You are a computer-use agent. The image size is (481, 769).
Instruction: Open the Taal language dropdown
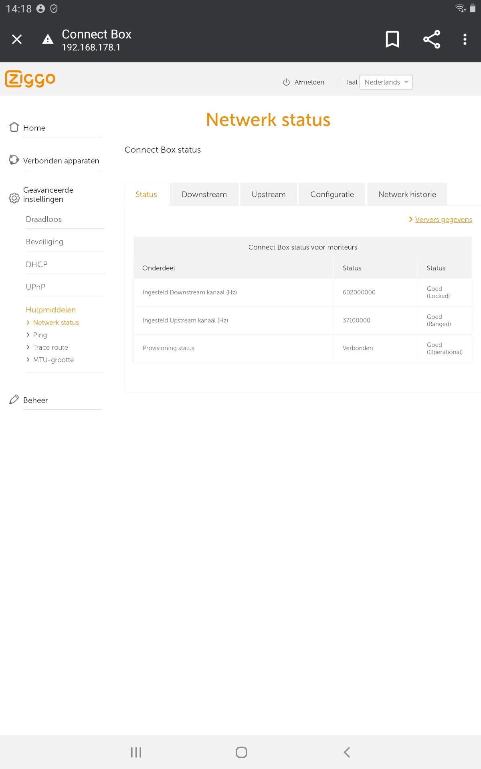[x=386, y=82]
